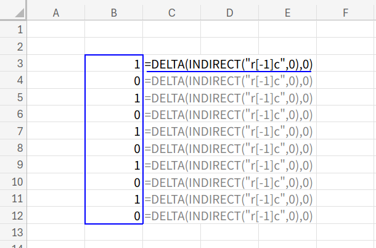Select column F header

pyautogui.click(x=345, y=11)
